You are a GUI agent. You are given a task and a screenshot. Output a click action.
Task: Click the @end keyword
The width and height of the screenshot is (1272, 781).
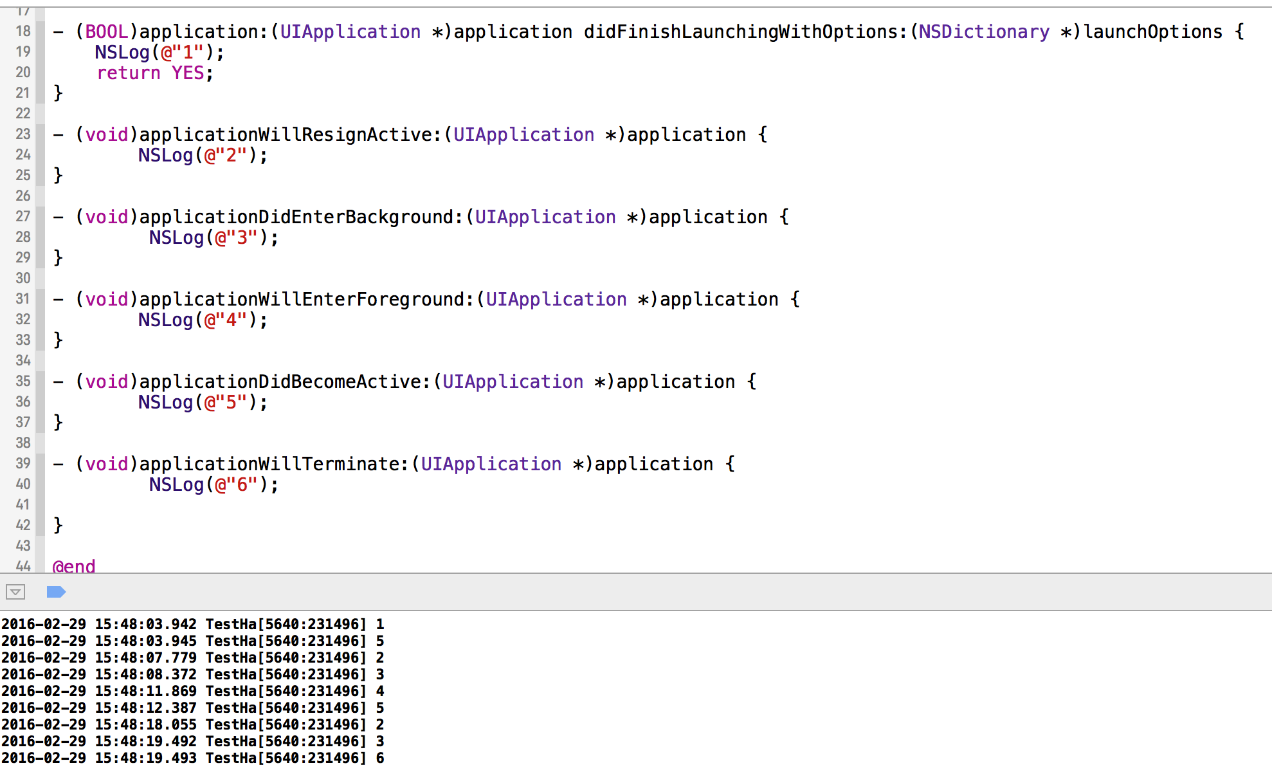[74, 566]
